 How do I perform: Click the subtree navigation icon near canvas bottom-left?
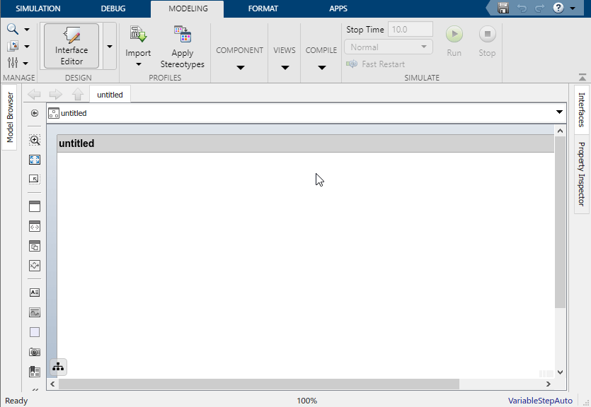point(58,367)
